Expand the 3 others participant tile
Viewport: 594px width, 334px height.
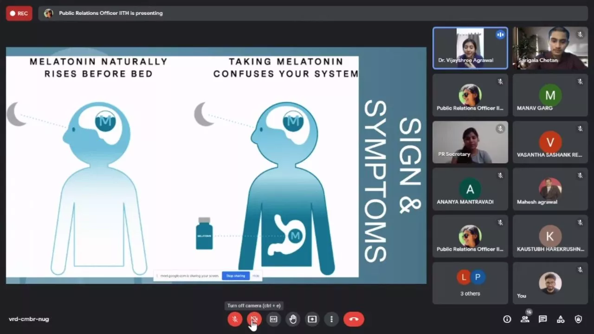(470, 283)
